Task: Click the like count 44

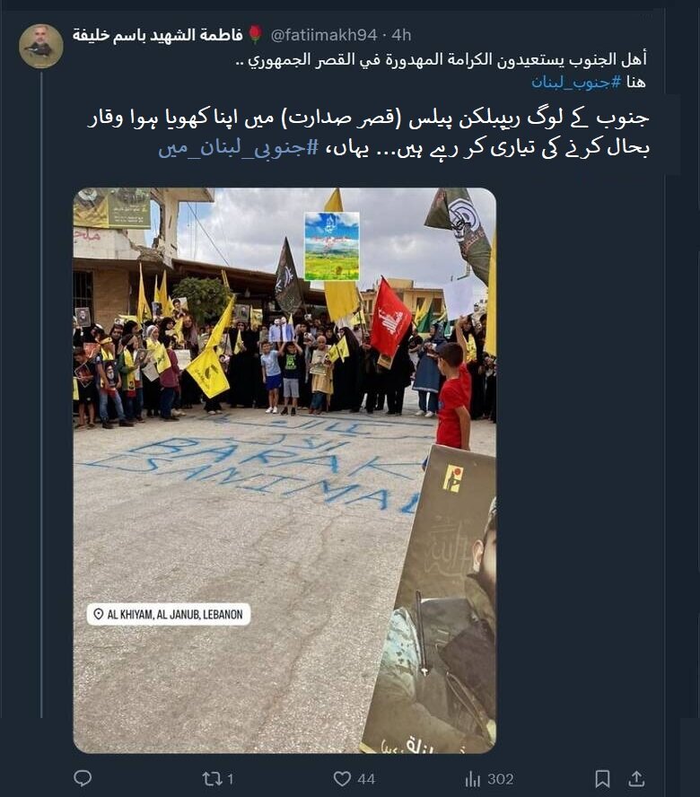Action: pyautogui.click(x=366, y=779)
